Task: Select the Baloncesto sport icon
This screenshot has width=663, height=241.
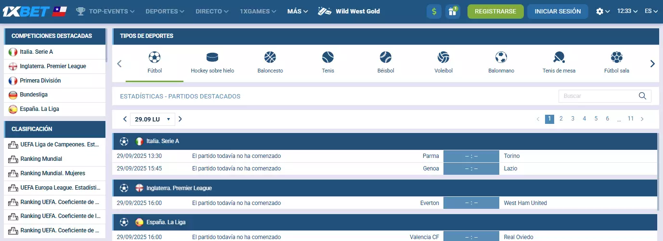Action: tap(270, 58)
